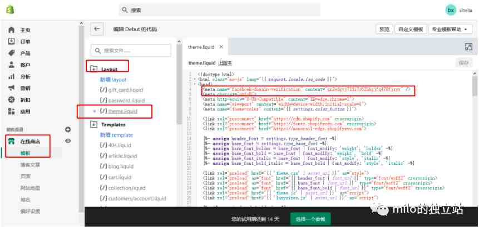Collapse the Templates folder
The image size is (479, 230).
point(93,125)
